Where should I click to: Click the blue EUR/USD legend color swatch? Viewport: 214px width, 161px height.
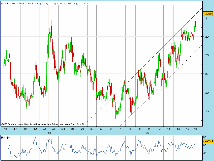(13, 4)
